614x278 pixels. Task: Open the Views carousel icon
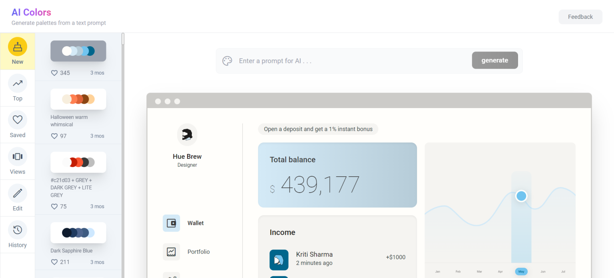[x=18, y=157]
